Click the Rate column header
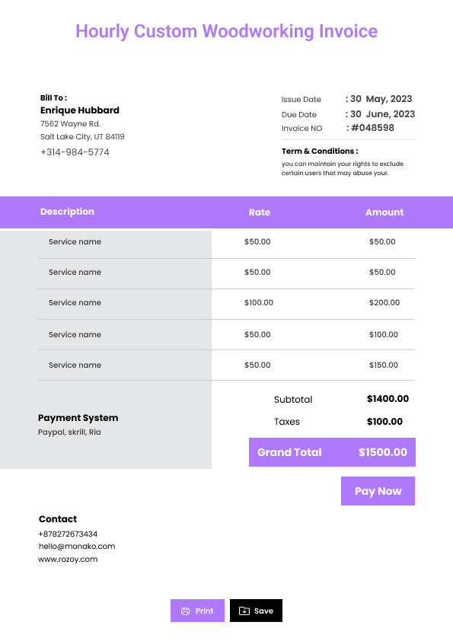 tap(260, 212)
